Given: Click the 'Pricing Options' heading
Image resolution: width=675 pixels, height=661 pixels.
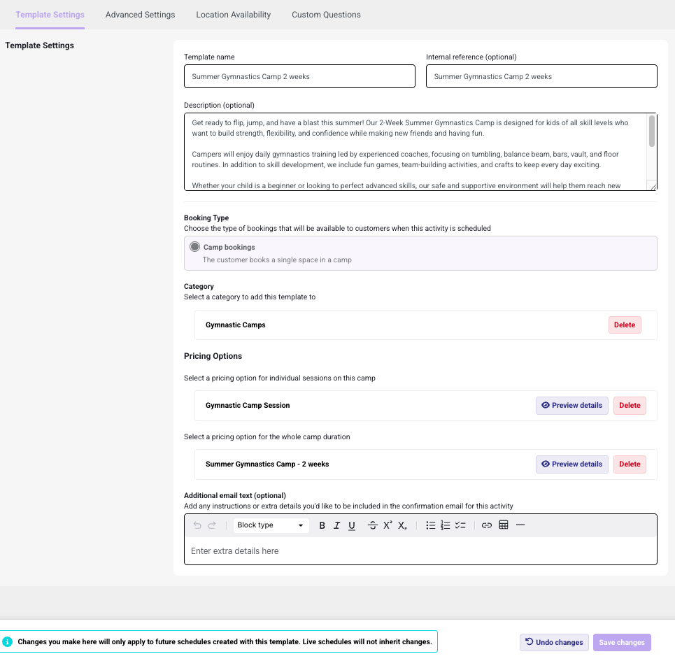Looking at the screenshot, I should coord(213,356).
